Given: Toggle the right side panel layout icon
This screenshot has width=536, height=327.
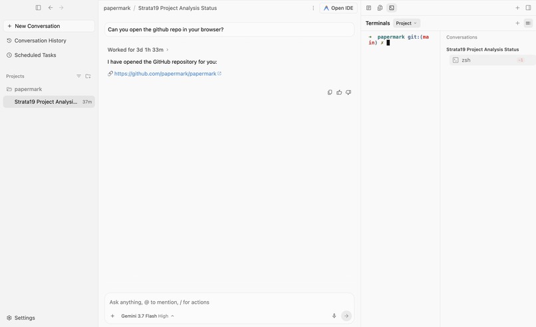Looking at the screenshot, I should tap(528, 8).
